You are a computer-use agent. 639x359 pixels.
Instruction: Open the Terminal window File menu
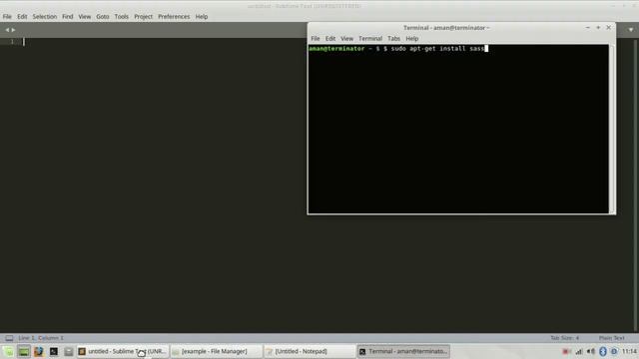316,39
